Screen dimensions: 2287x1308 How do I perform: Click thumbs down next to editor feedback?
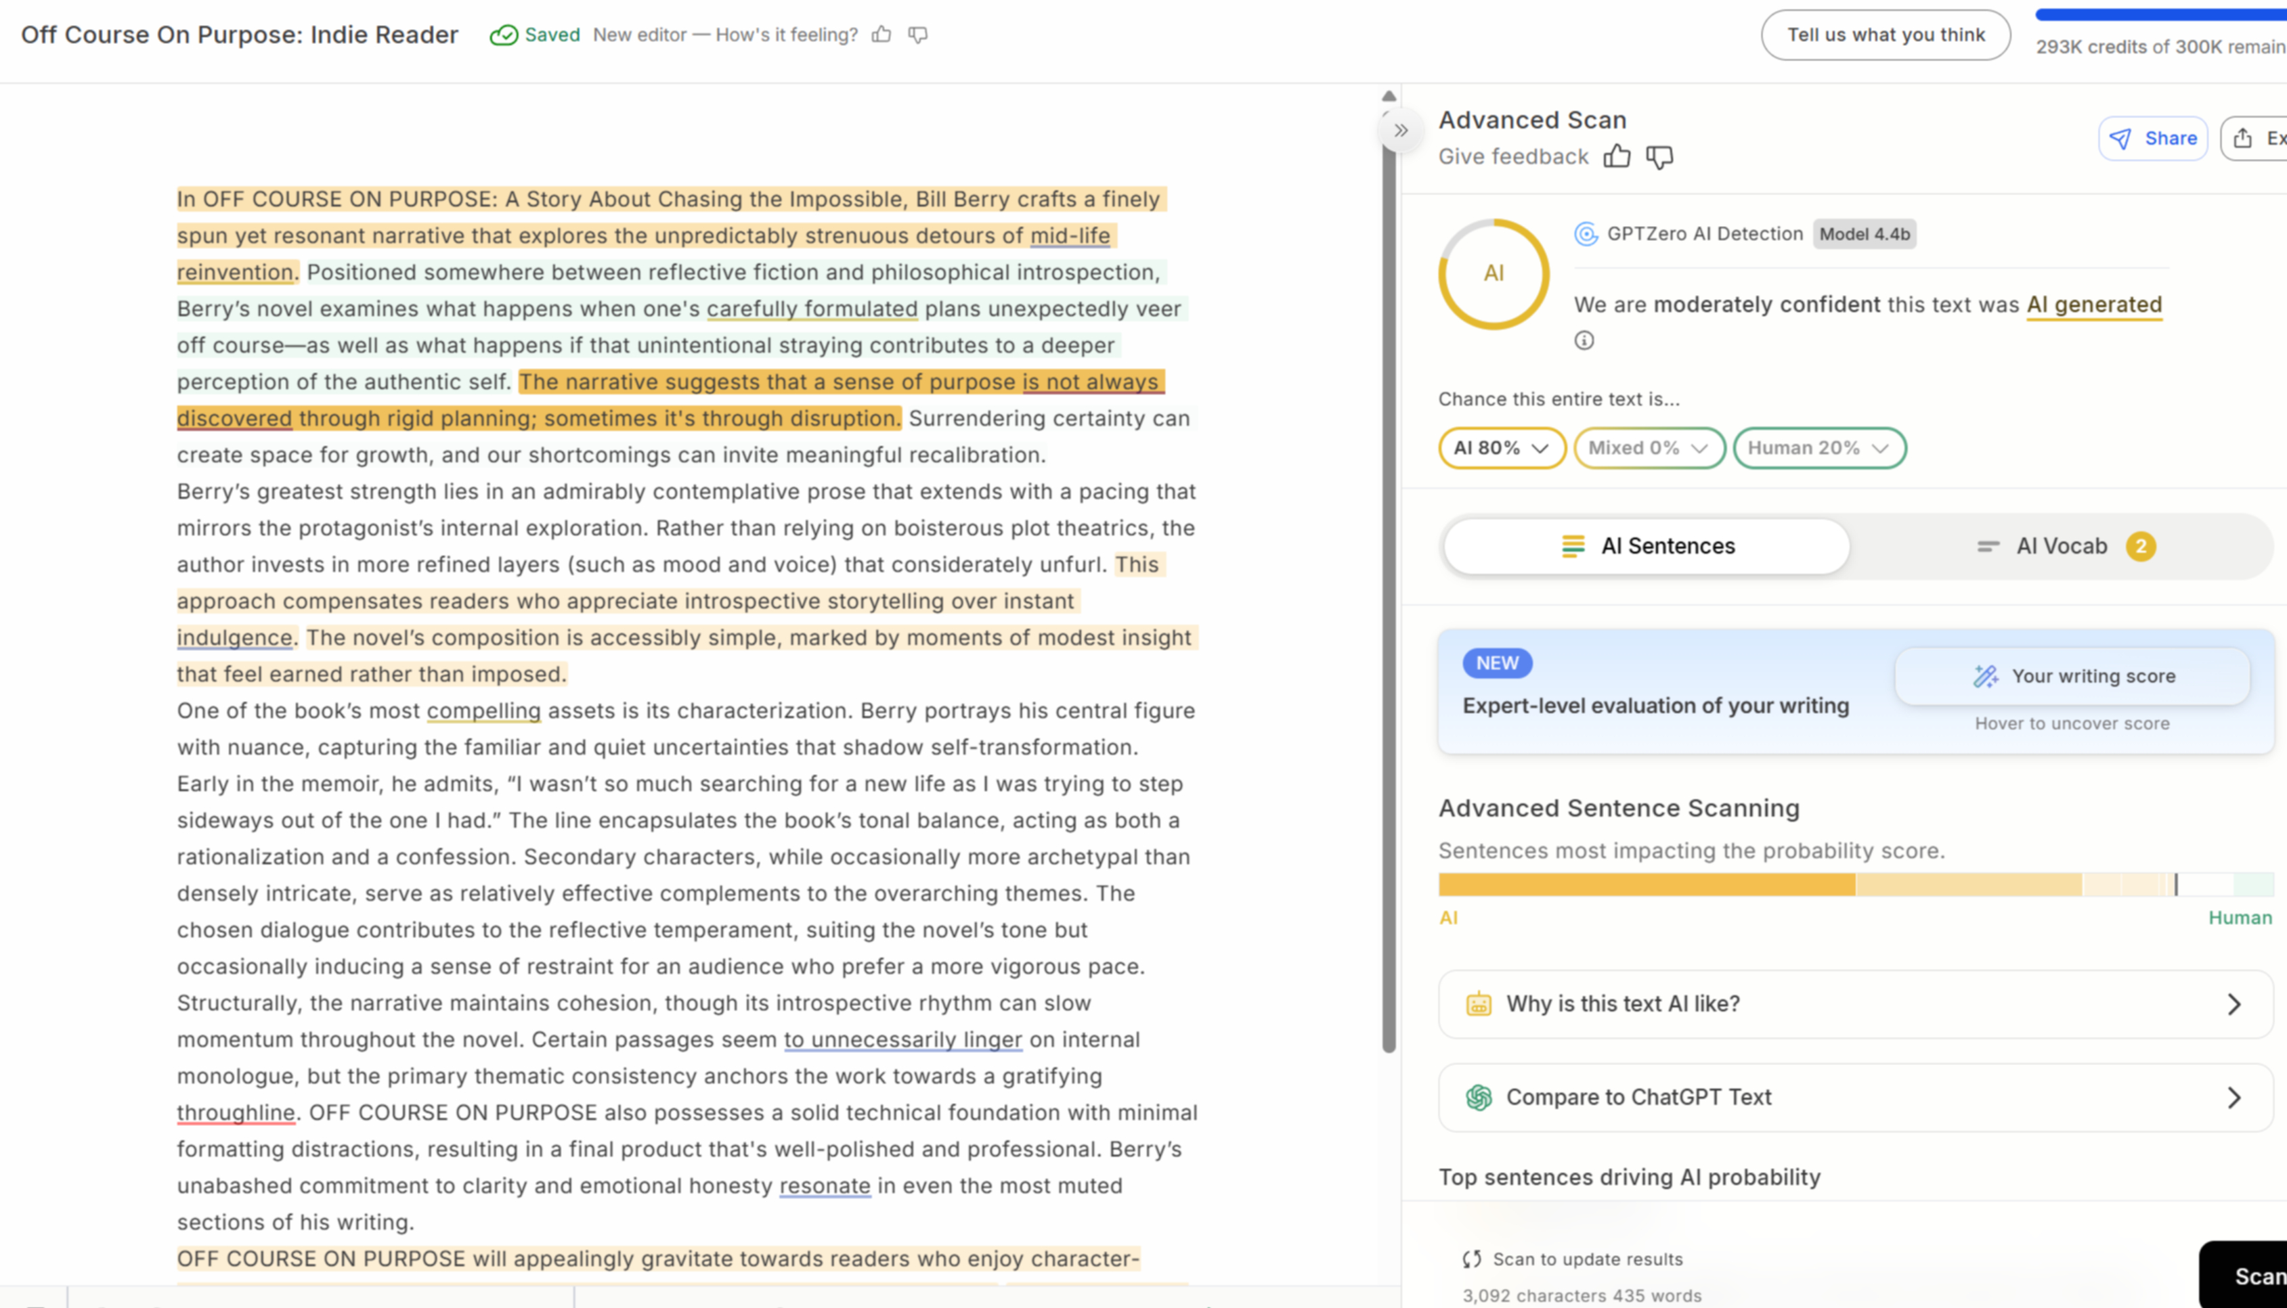(x=917, y=34)
